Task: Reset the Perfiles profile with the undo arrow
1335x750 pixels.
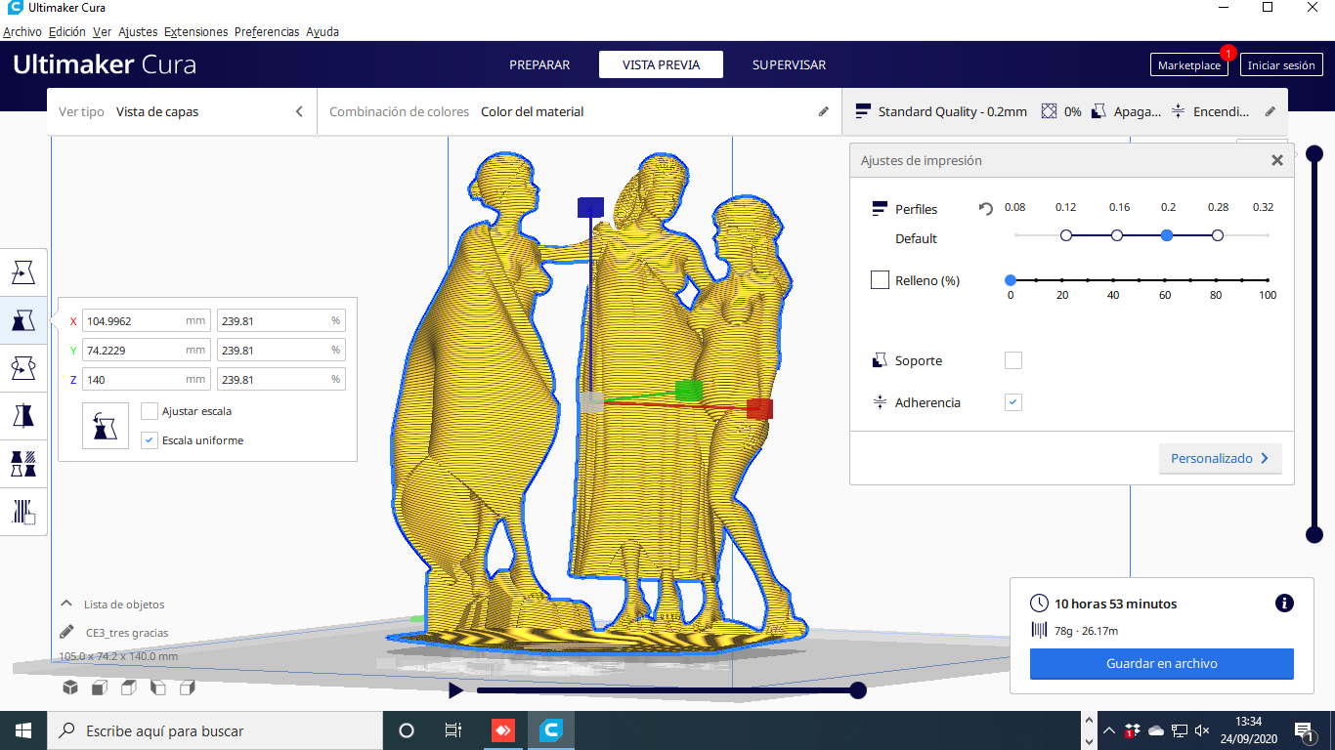Action: tap(986, 209)
